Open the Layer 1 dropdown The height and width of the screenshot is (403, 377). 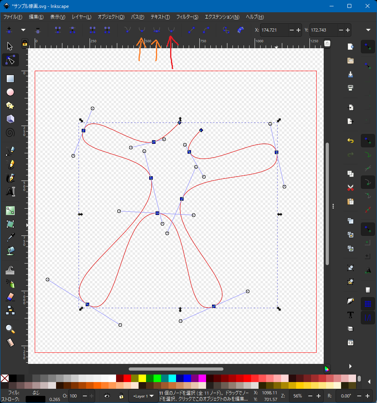click(x=143, y=396)
